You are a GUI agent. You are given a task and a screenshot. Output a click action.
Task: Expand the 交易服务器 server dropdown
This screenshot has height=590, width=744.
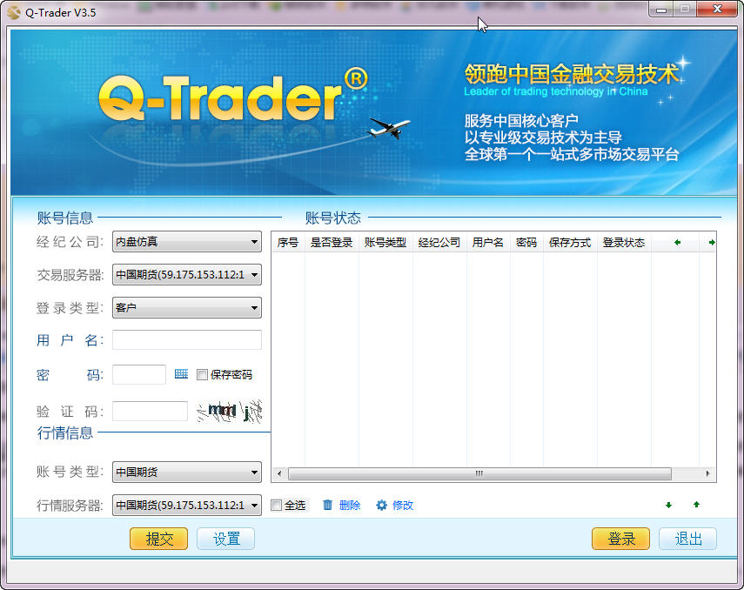(187, 274)
